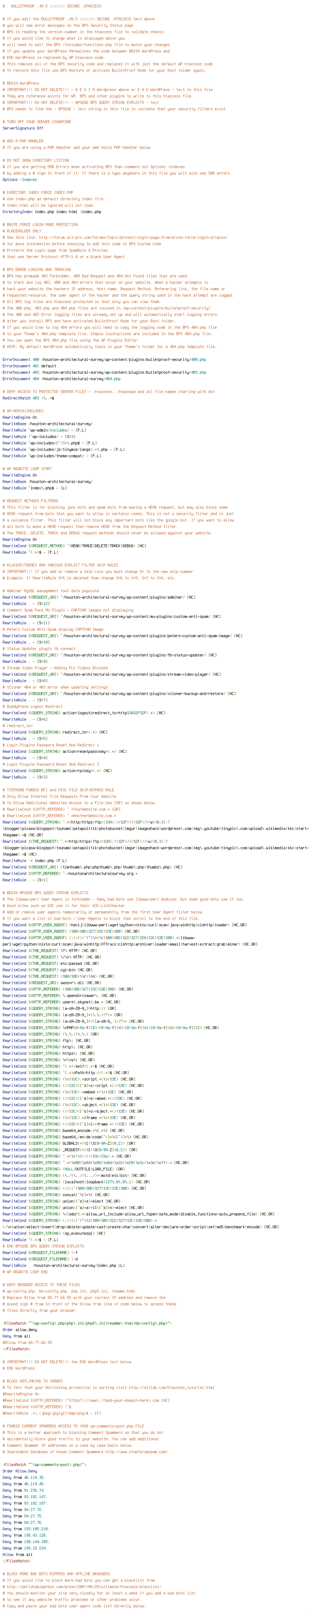
Task: Click the ErrorDocument 404 line
Action: point(61,379)
